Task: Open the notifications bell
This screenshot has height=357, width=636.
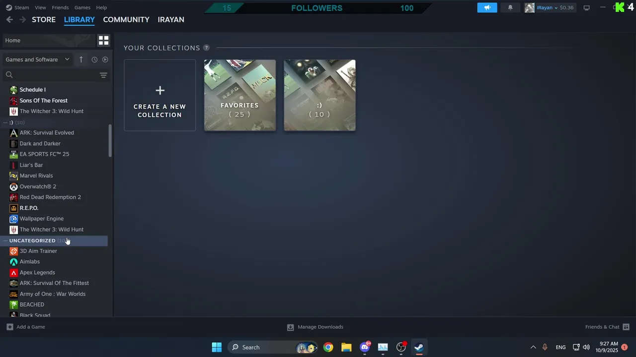Action: (x=510, y=7)
